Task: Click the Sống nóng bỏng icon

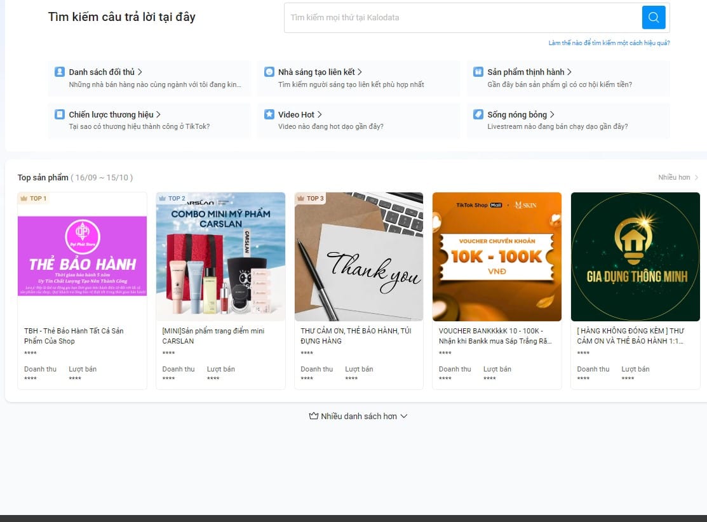Action: click(478, 114)
